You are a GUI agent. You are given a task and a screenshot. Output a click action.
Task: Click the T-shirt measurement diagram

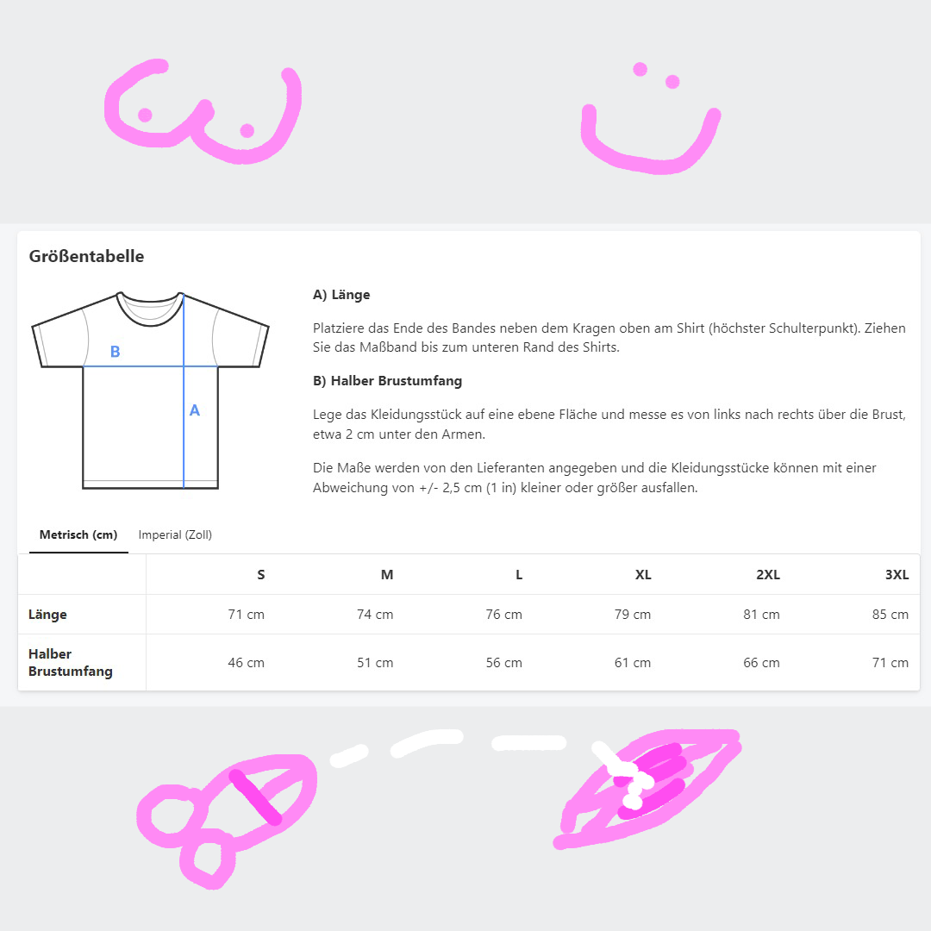click(x=150, y=391)
